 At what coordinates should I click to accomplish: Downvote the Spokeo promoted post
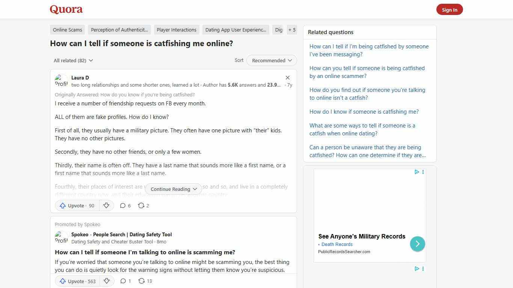click(x=106, y=281)
